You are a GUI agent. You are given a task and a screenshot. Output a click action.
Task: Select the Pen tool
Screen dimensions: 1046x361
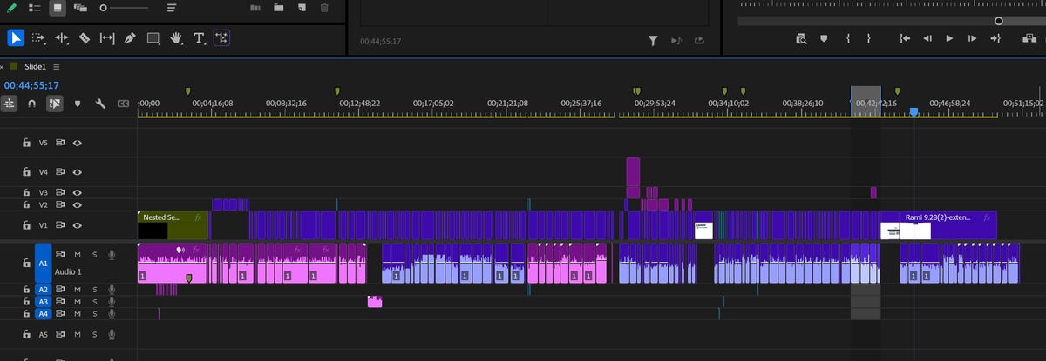click(x=130, y=37)
